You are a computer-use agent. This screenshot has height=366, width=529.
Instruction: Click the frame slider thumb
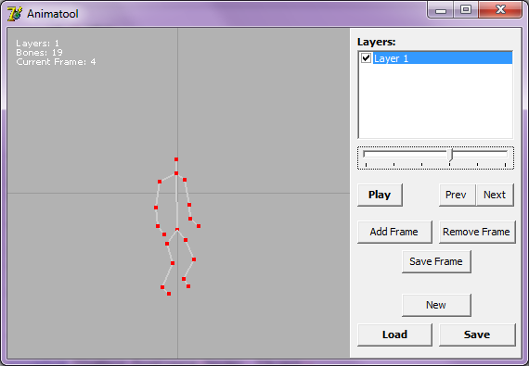(450, 156)
